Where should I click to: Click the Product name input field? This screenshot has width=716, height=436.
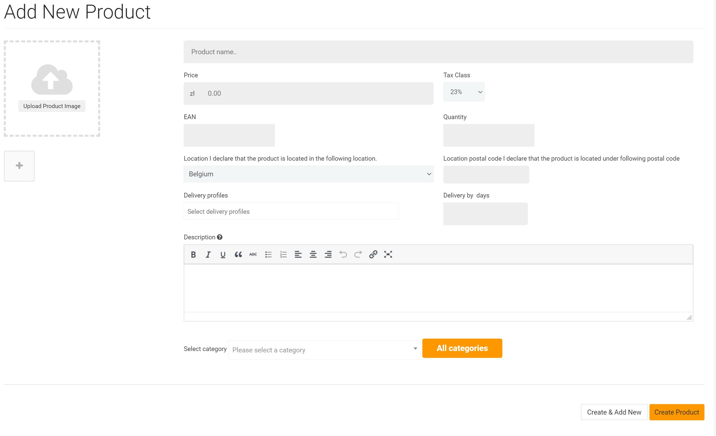tap(438, 52)
